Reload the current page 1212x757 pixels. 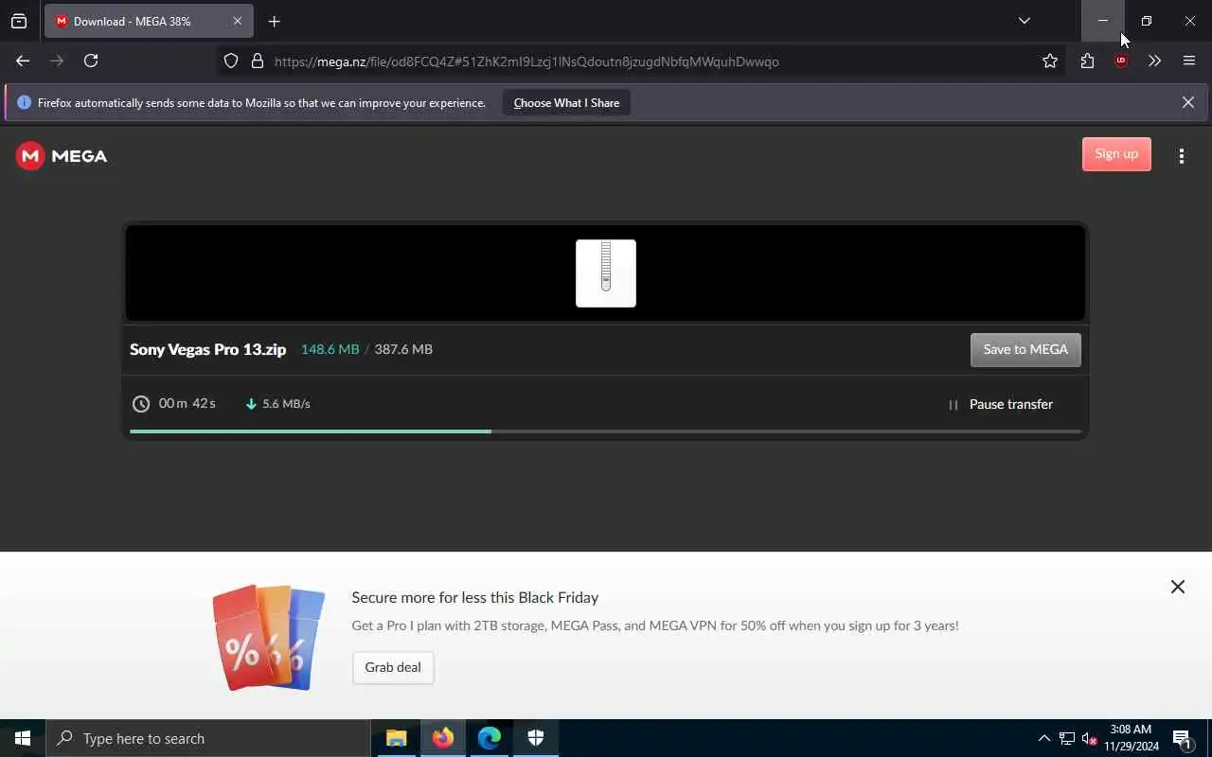pos(91,61)
